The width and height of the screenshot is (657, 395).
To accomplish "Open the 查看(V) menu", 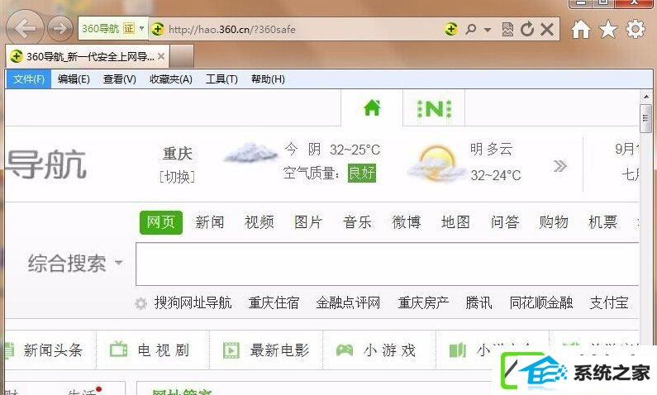I will pyautogui.click(x=119, y=79).
